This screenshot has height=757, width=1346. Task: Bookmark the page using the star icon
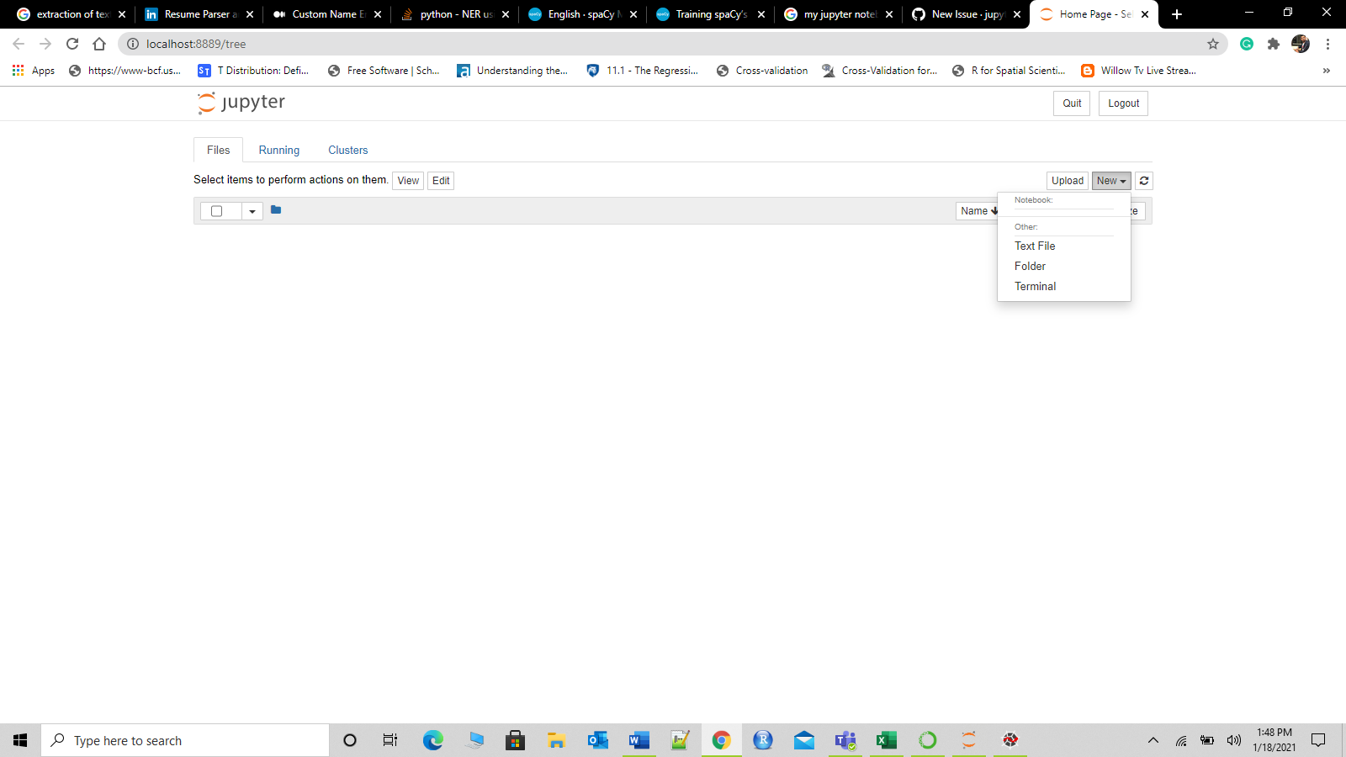click(1212, 44)
